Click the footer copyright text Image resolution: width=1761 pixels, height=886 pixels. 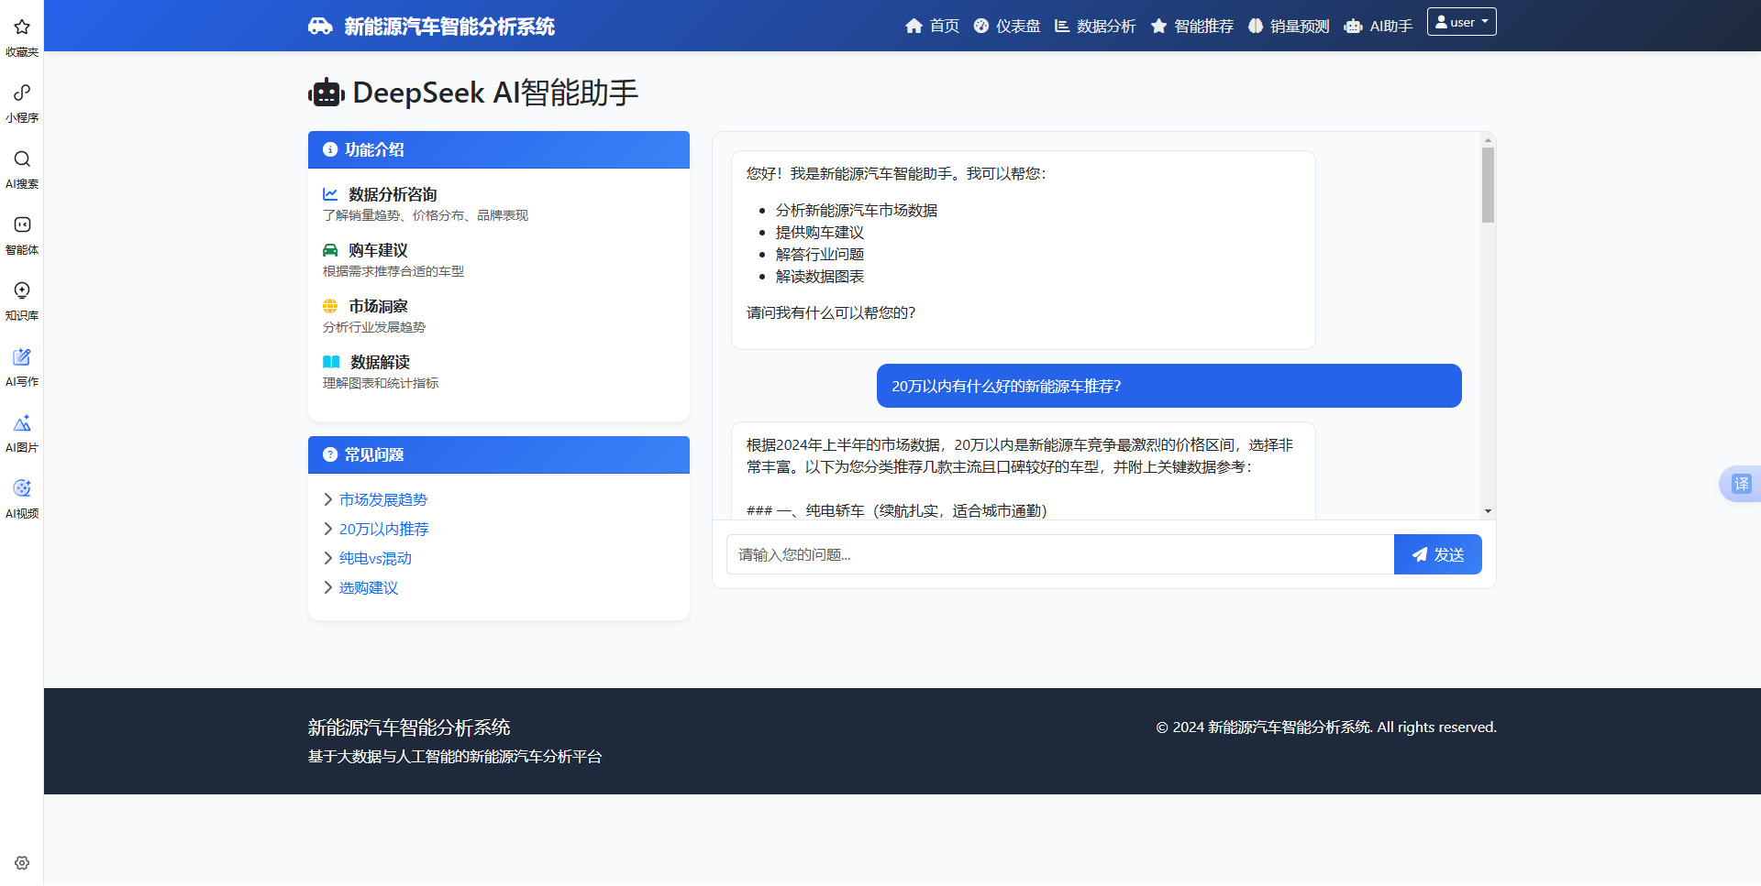pos(1326,727)
